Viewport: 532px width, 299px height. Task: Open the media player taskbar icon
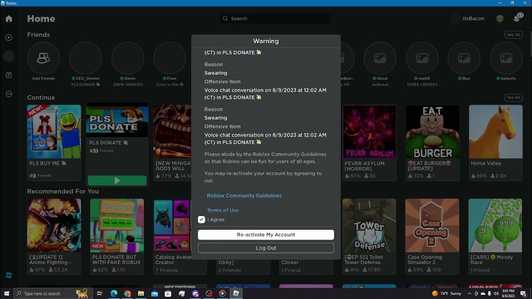[222, 294]
